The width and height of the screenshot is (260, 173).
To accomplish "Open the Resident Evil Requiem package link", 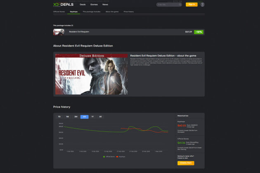I will click(x=79, y=32).
